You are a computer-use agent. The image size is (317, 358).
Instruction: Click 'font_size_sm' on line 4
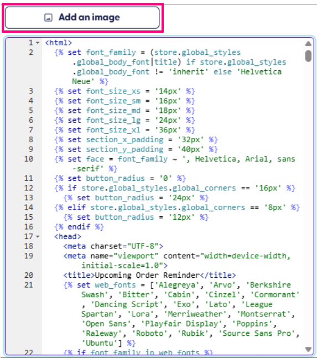click(113, 101)
